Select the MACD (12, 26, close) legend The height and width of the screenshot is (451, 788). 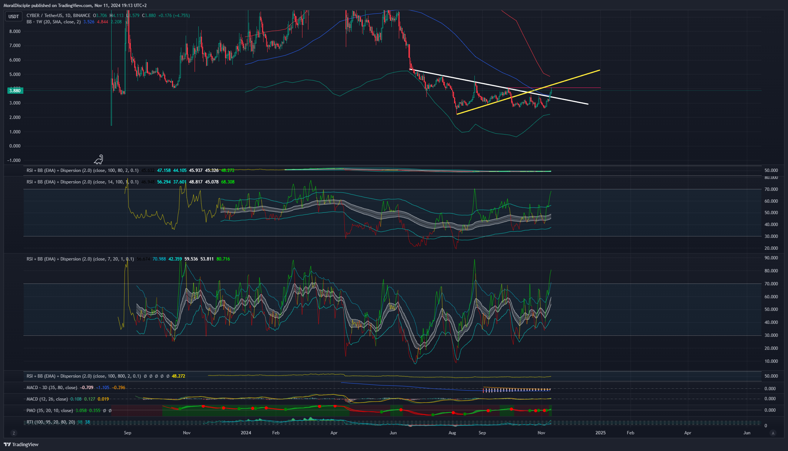[47, 399]
